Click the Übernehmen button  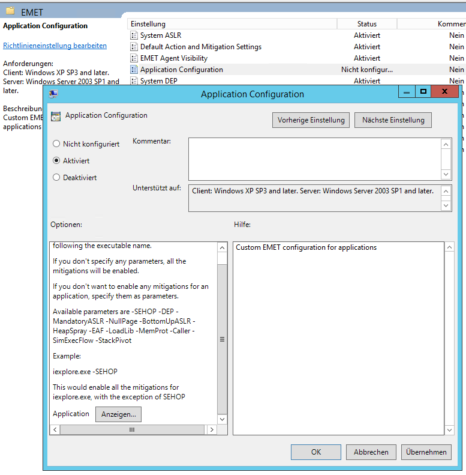pos(426,452)
